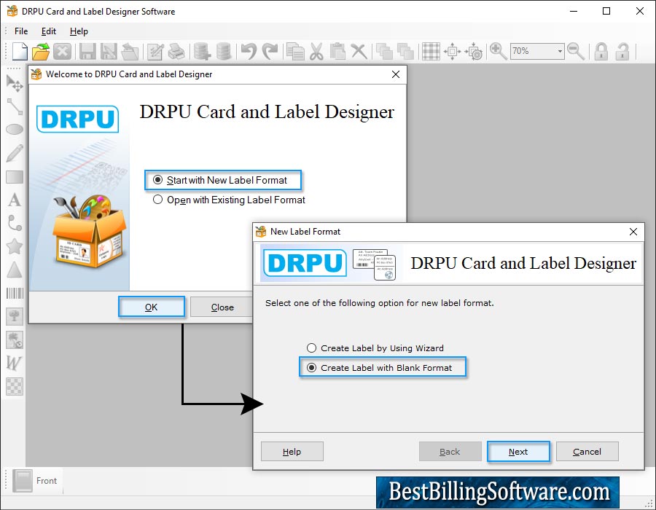Image resolution: width=656 pixels, height=510 pixels.
Task: Click the Next button
Action: tap(518, 452)
